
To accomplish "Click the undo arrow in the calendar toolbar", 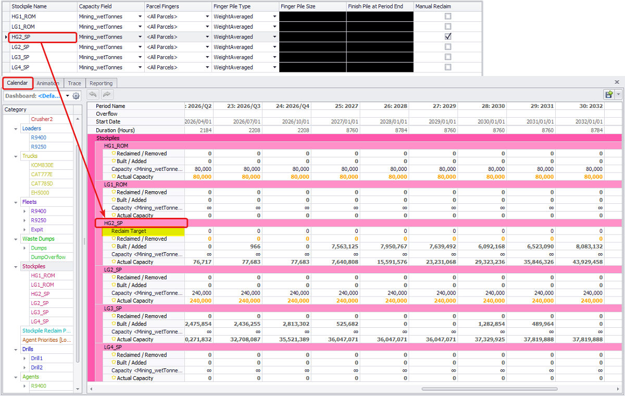I will [x=93, y=94].
